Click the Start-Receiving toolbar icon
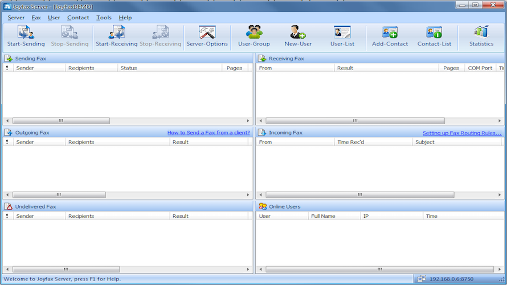The image size is (507, 285). pos(117,32)
